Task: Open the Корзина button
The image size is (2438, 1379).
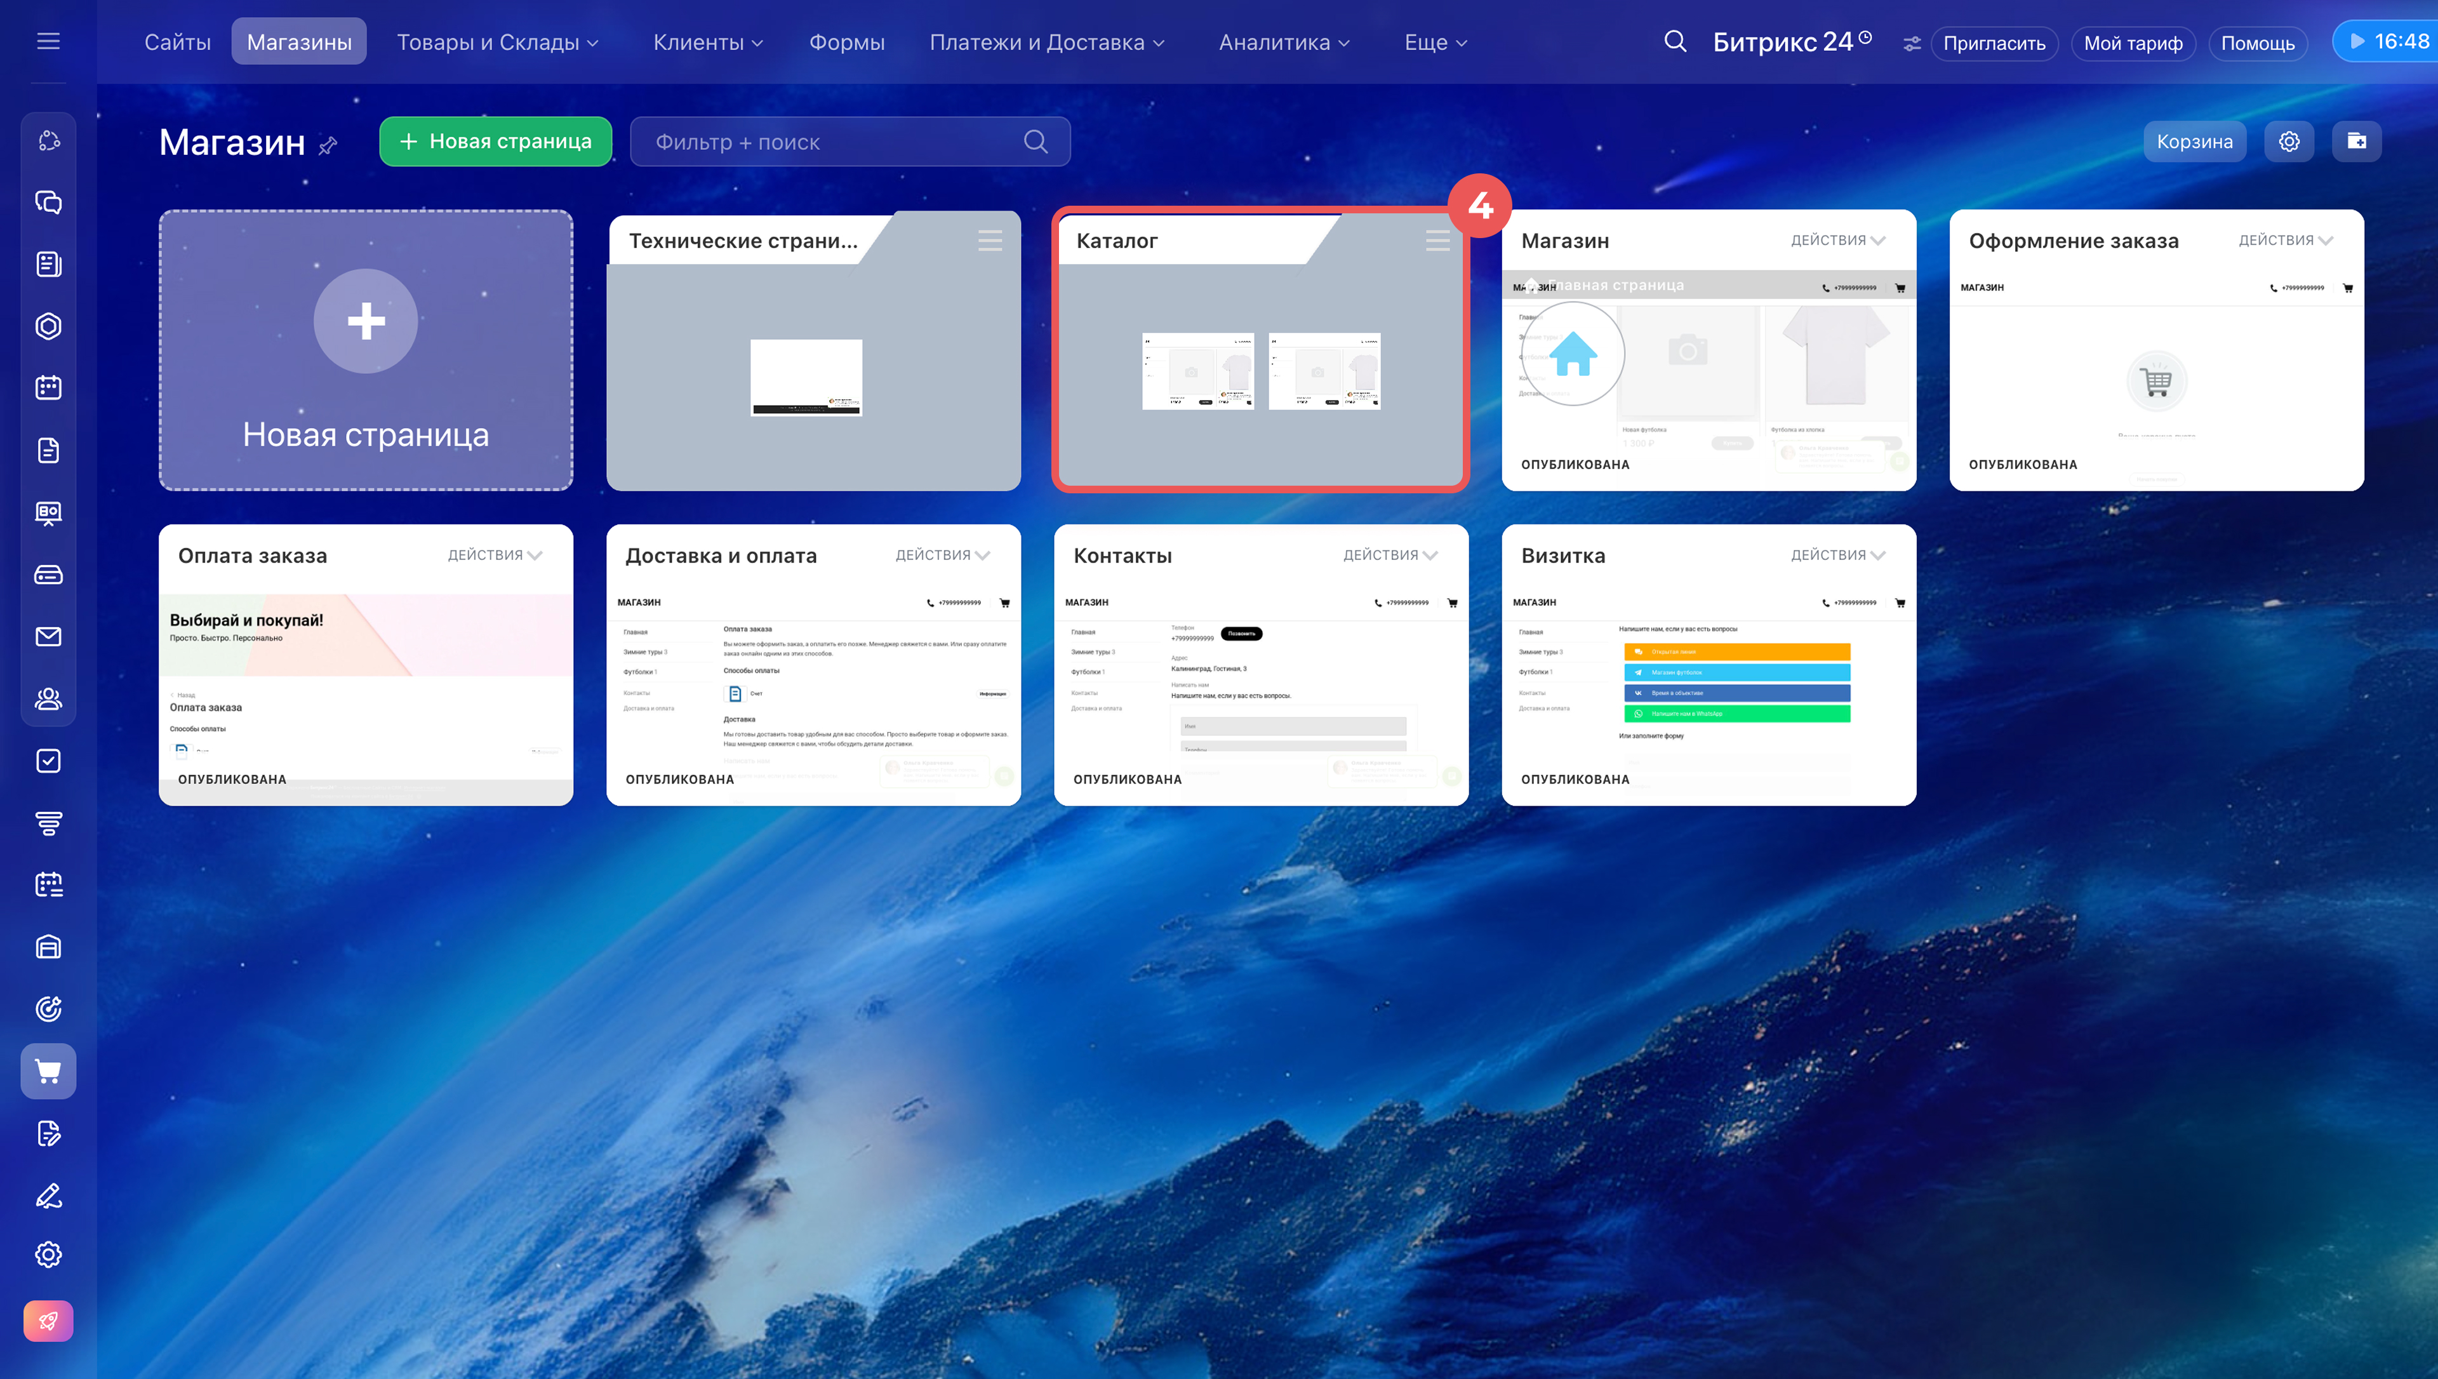Action: coord(2194,141)
